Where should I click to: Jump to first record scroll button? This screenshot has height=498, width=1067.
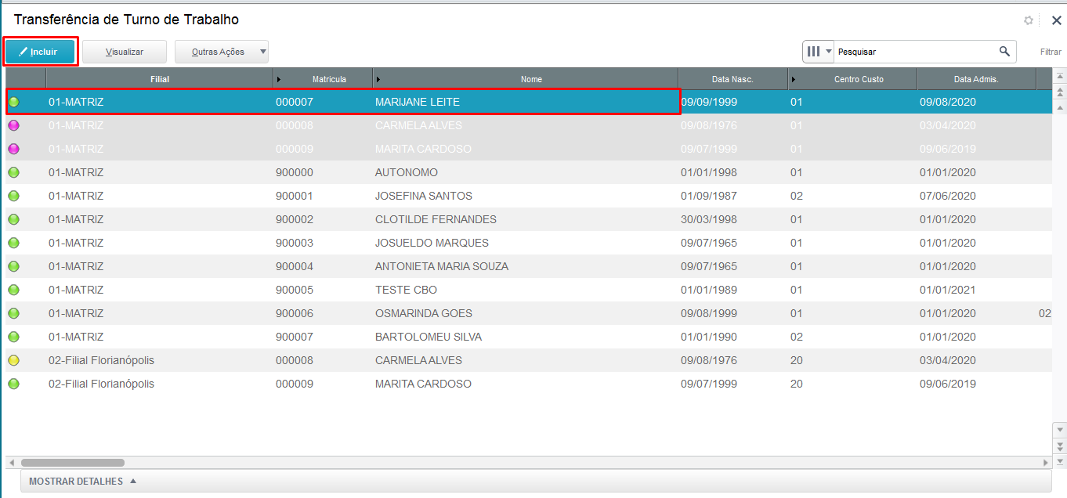tap(1060, 77)
